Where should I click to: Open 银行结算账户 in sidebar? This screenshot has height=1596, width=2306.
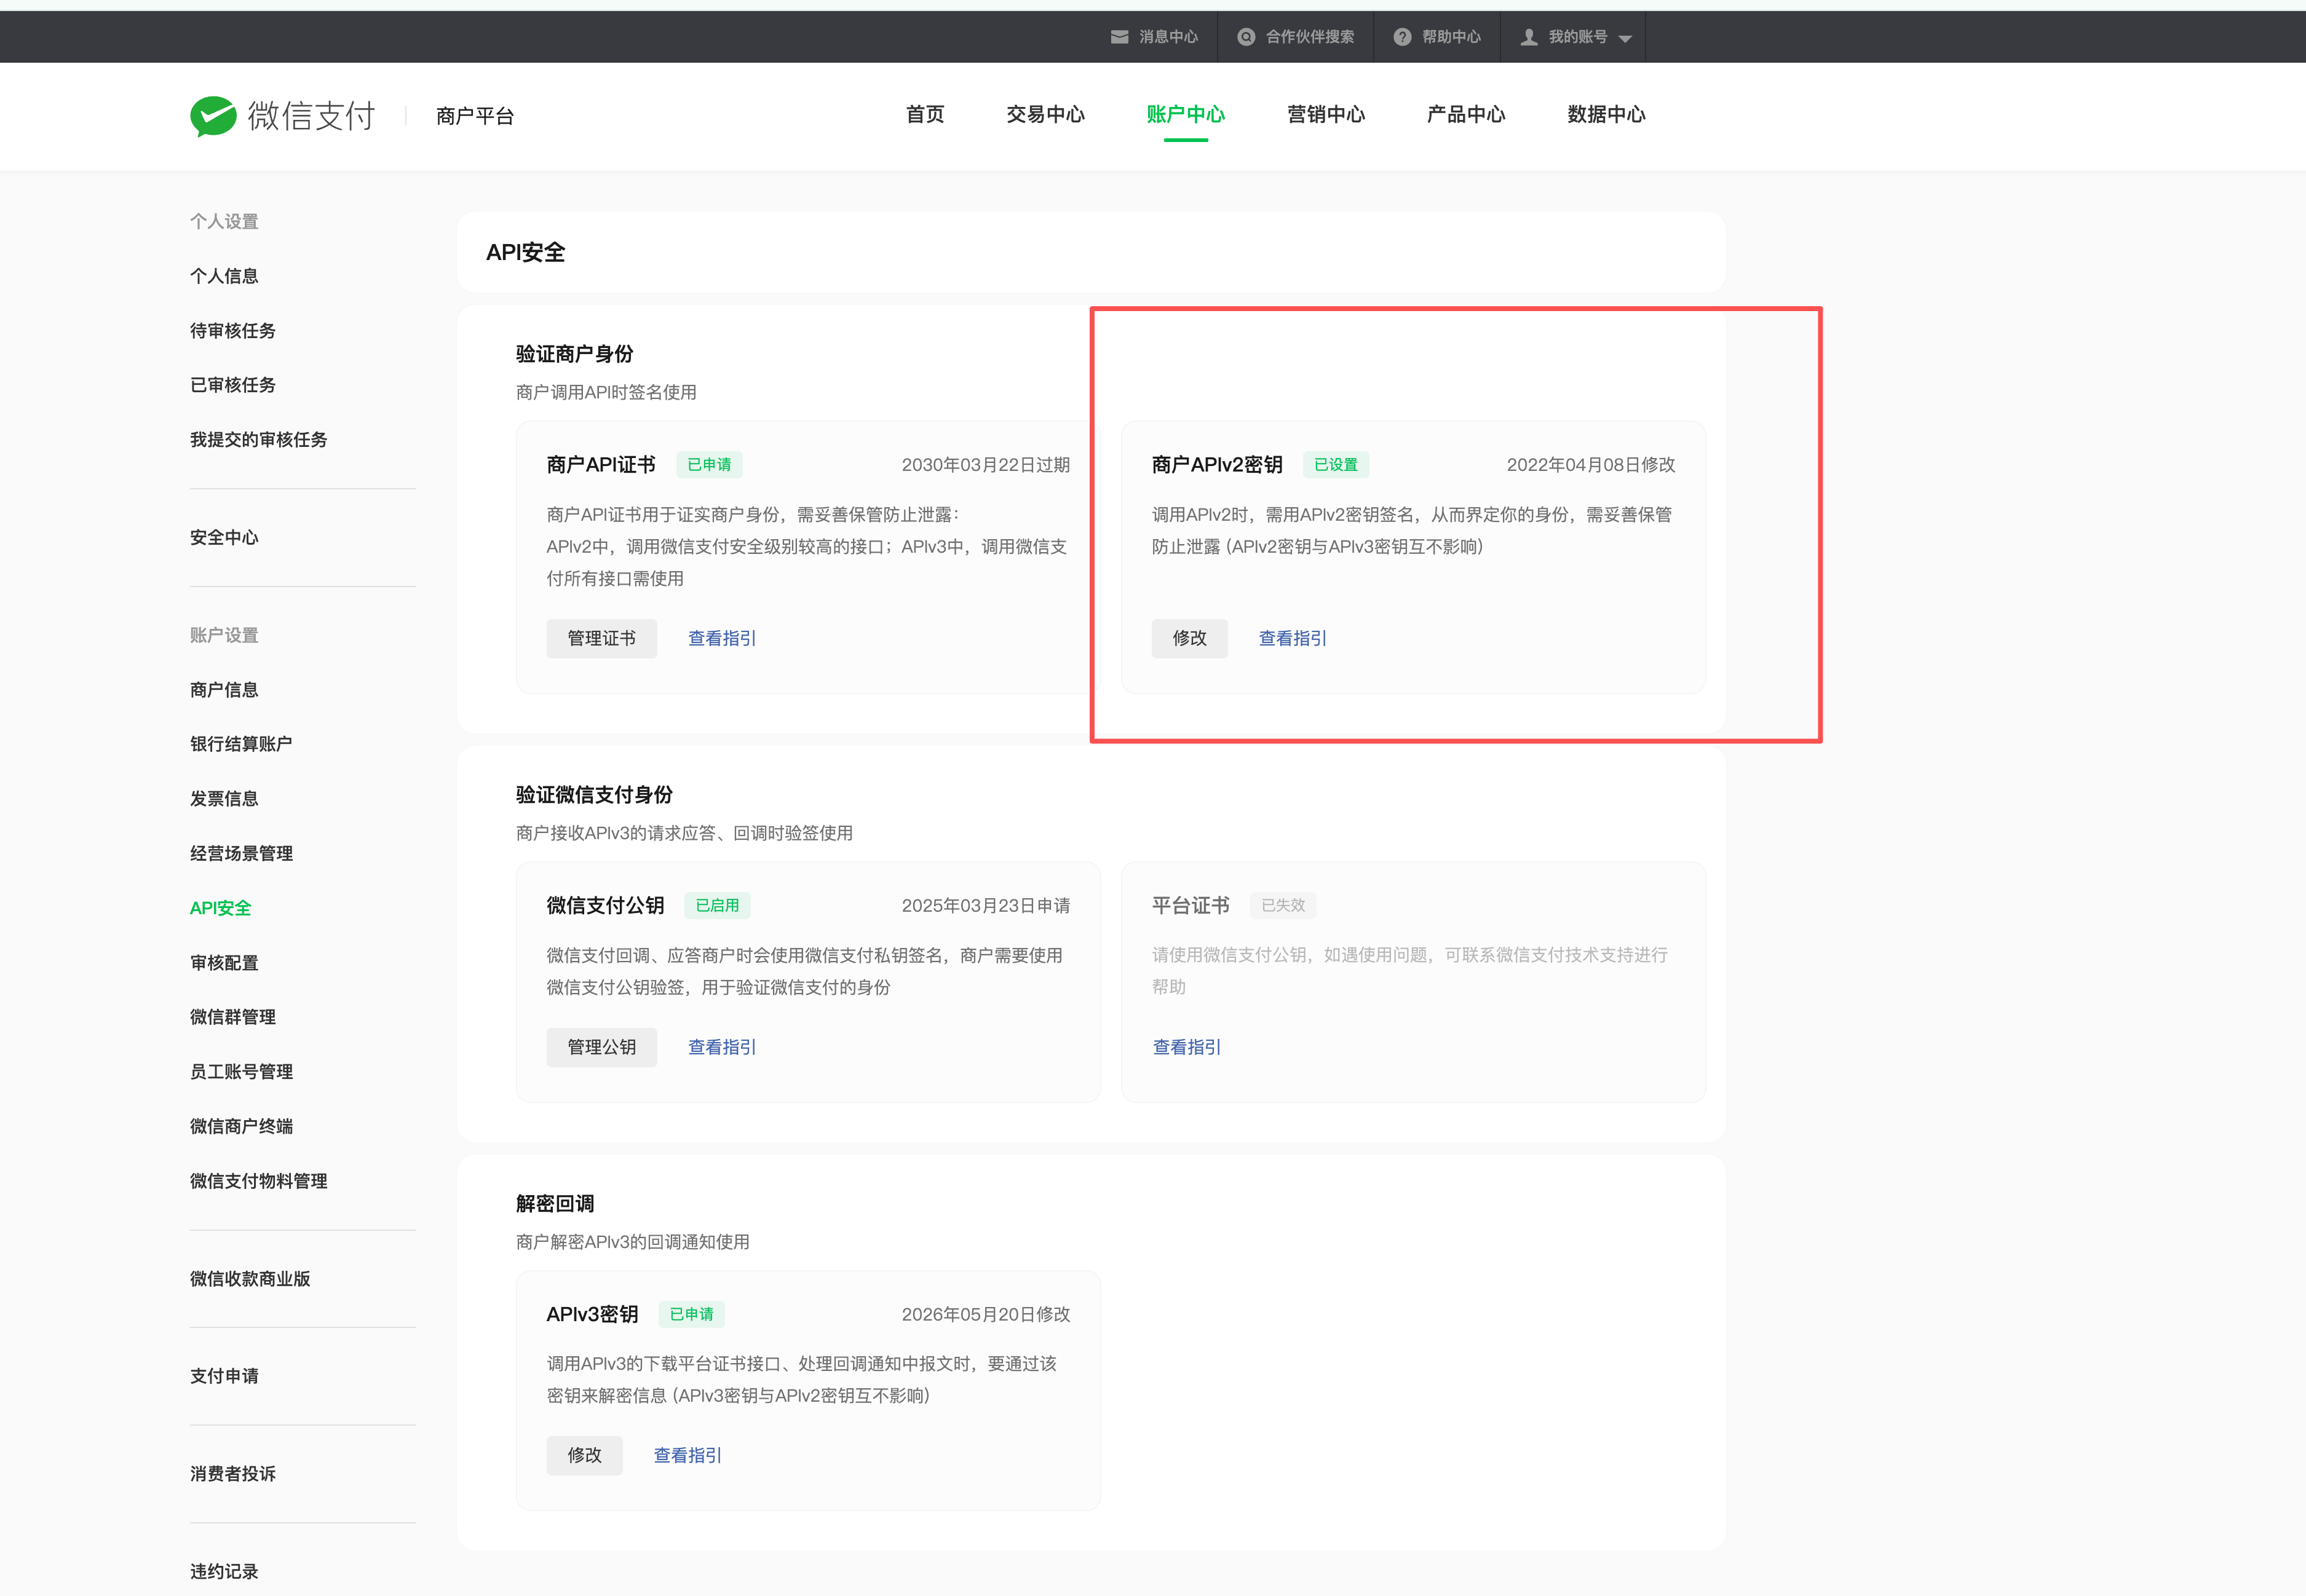(241, 744)
